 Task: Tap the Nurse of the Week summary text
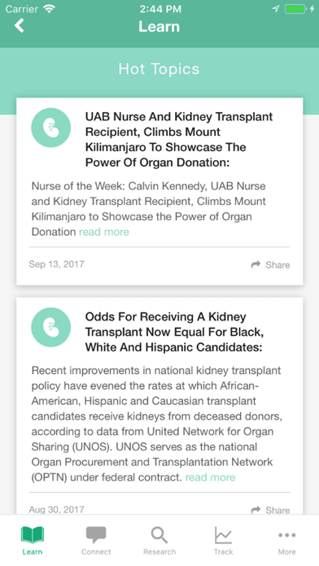[x=149, y=209]
